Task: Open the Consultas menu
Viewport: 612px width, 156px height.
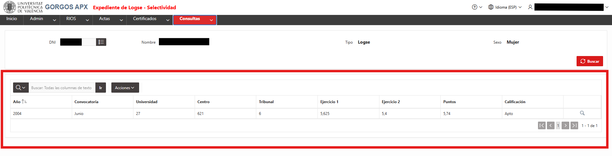Action: tap(195, 20)
